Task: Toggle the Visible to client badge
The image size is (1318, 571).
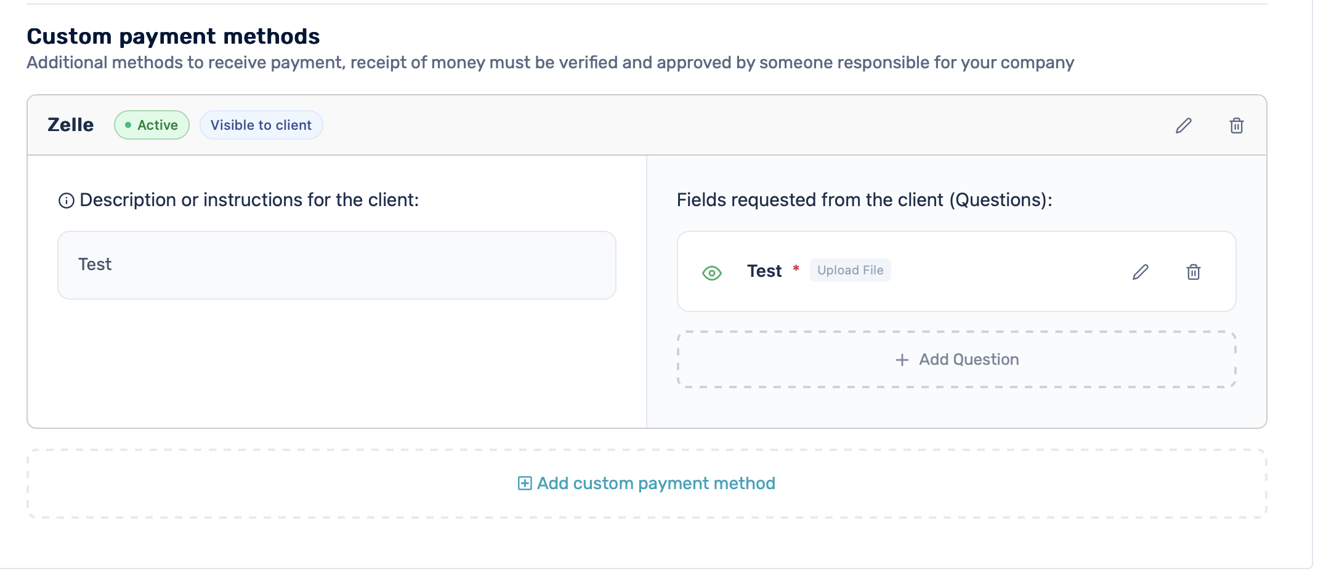Action: click(261, 125)
